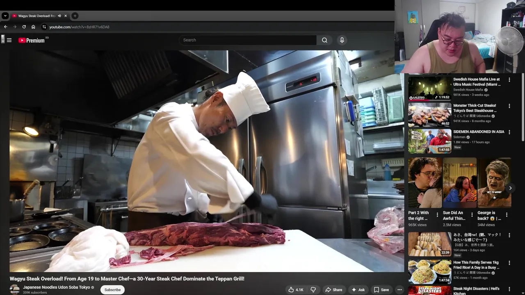Open Sidemen channel name under video title
The width and height of the screenshot is (525, 295).
(x=459, y=137)
